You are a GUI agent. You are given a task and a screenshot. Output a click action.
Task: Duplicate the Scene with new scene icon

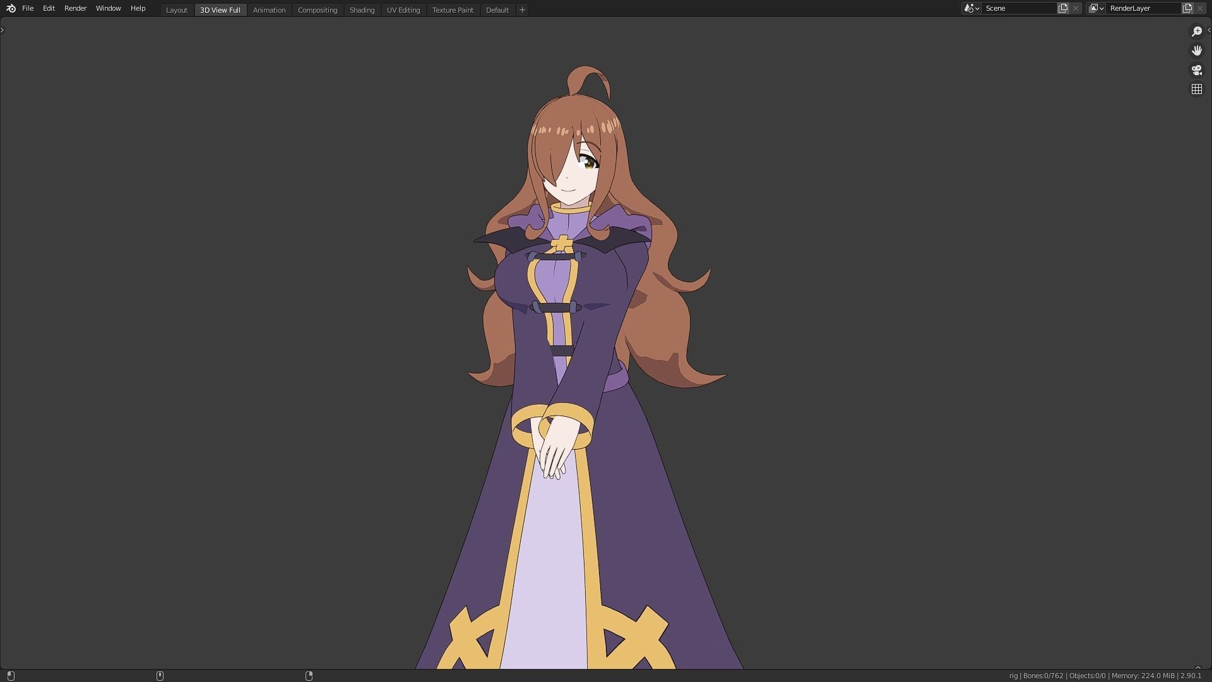click(1063, 8)
